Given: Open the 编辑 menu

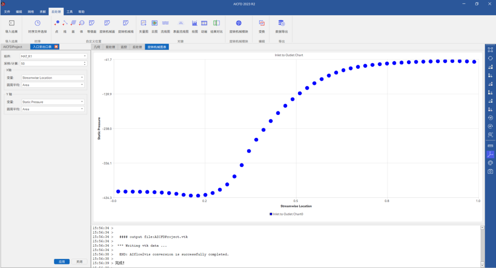Looking at the screenshot, I should coord(19,11).
